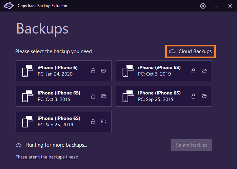Click the "Please select the backup you need" text
The width and height of the screenshot is (237, 169).
pos(54,51)
